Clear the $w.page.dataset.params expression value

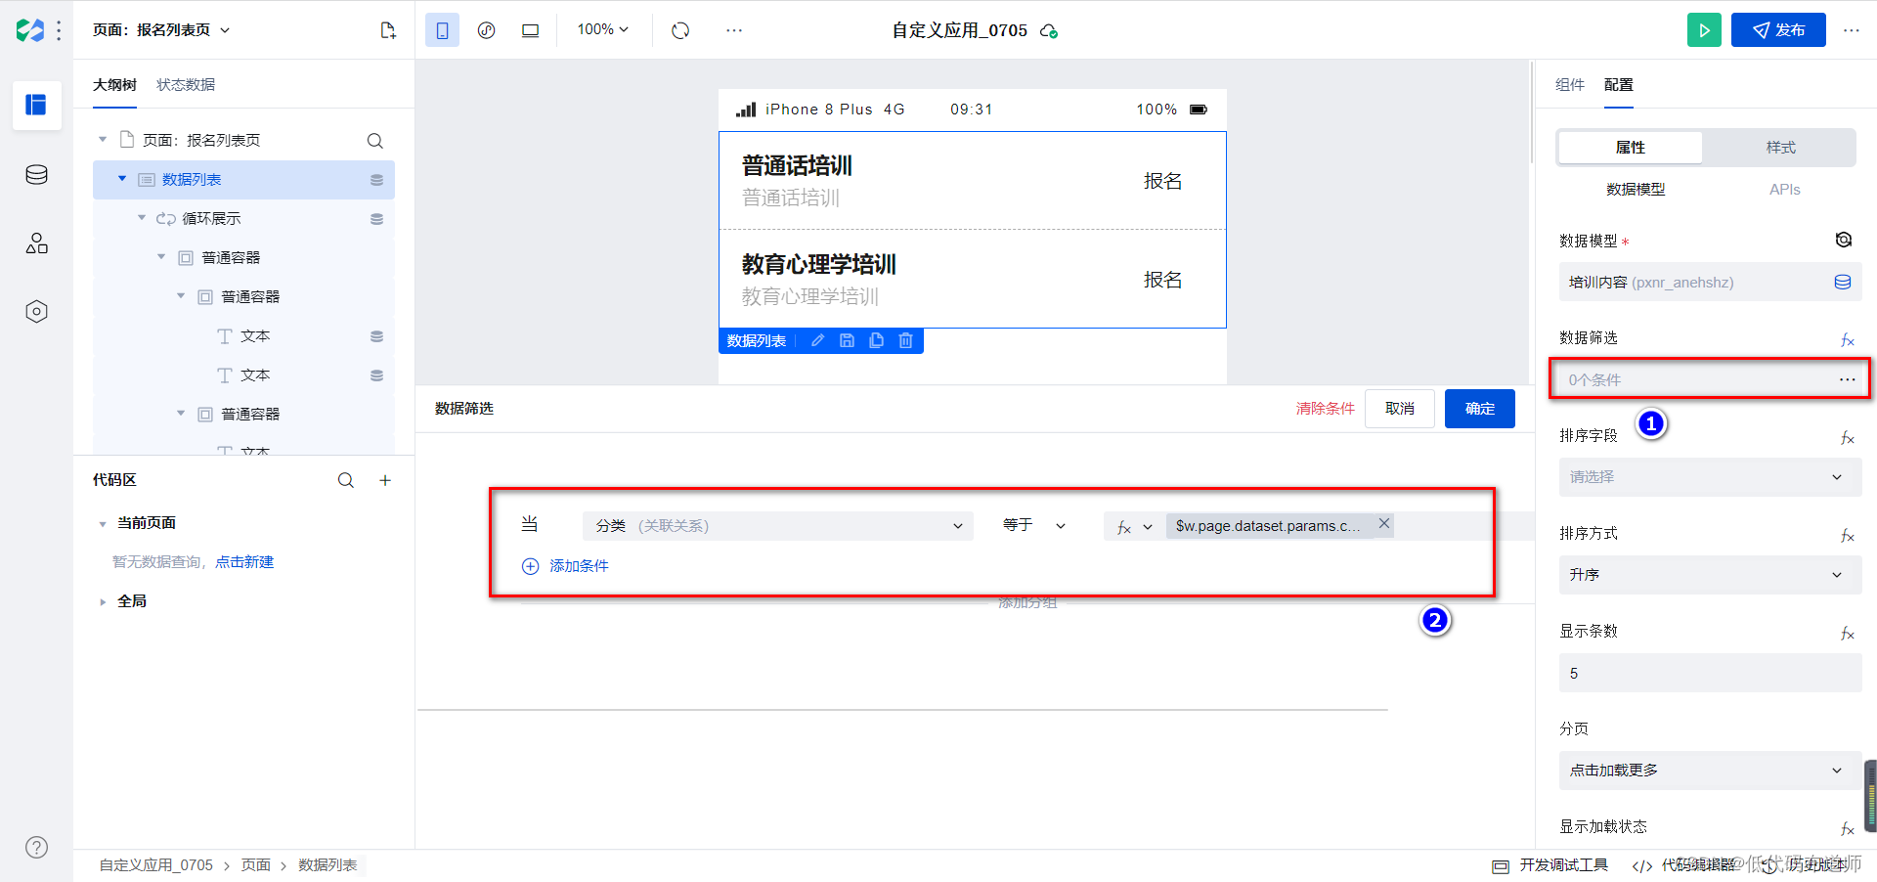[1384, 524]
